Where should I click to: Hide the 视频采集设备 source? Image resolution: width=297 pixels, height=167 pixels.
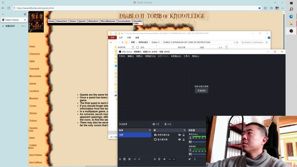pos(179,135)
